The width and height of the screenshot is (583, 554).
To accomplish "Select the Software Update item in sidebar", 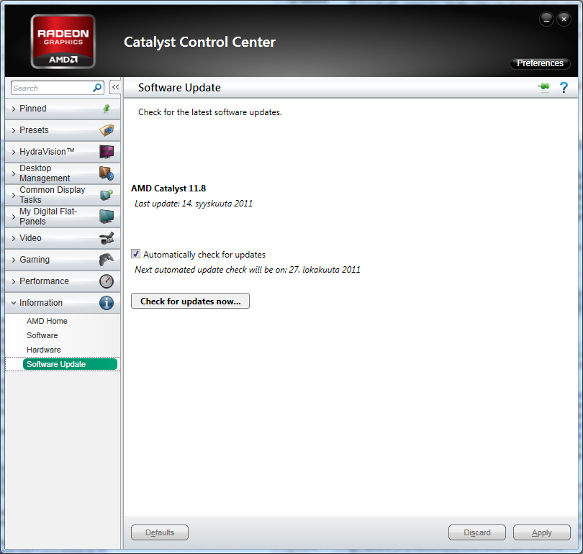I will tap(70, 364).
